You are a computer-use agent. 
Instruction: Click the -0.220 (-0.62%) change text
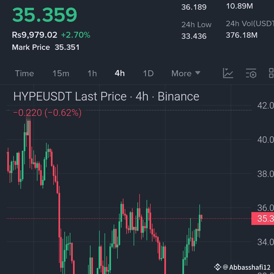(x=47, y=113)
